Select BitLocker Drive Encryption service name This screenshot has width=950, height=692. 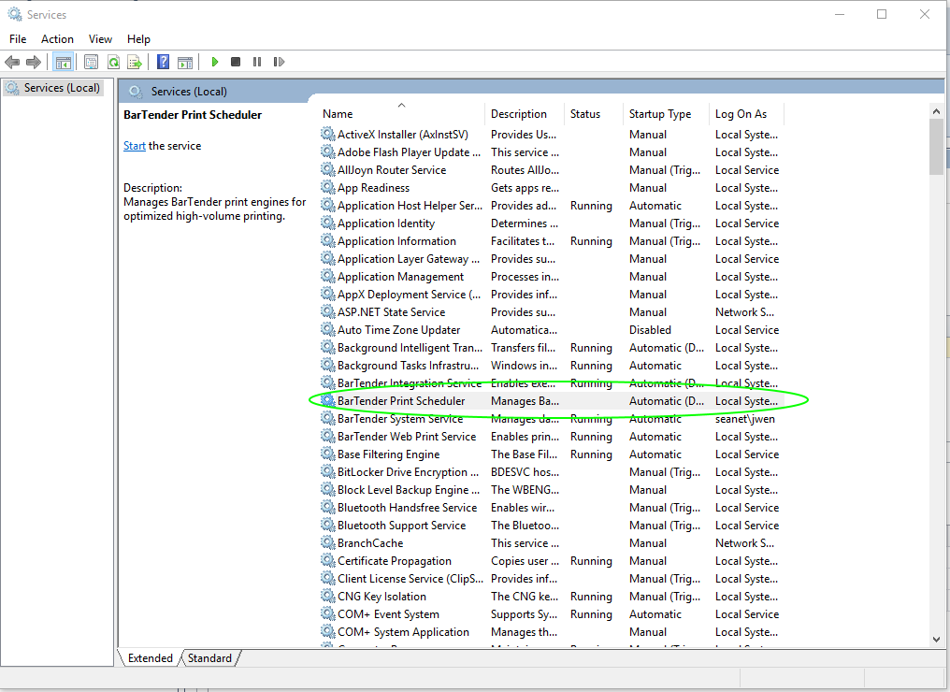(x=409, y=472)
